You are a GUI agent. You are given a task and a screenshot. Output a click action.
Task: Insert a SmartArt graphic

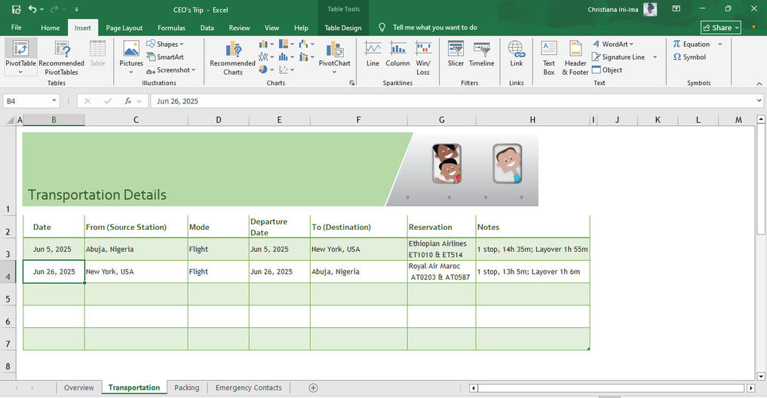[165, 57]
